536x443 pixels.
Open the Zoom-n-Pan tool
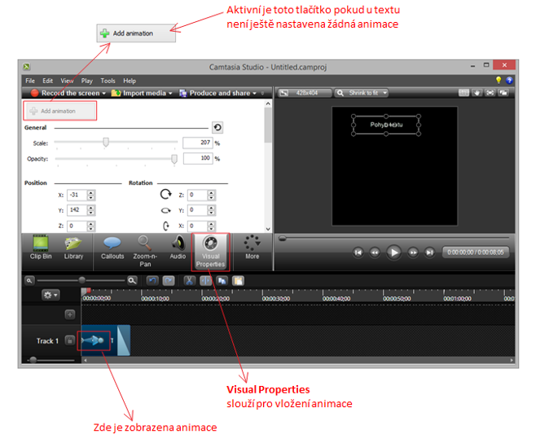click(x=145, y=248)
